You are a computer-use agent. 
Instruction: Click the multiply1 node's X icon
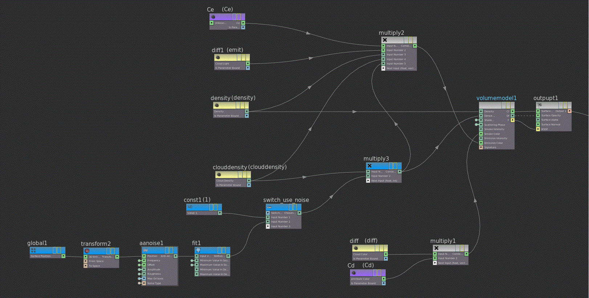click(x=436, y=248)
